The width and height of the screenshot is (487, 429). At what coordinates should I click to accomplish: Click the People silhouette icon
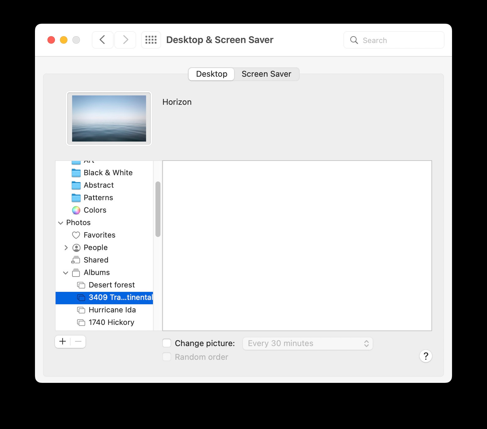76,248
